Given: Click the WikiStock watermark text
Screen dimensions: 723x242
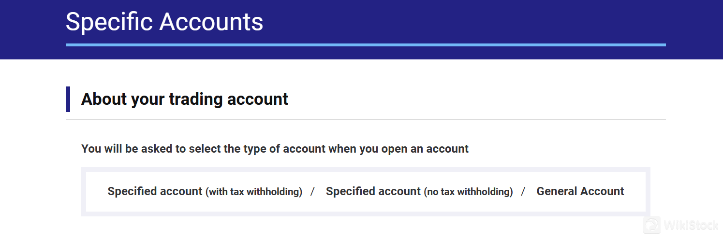Looking at the screenshot, I should (690, 226).
